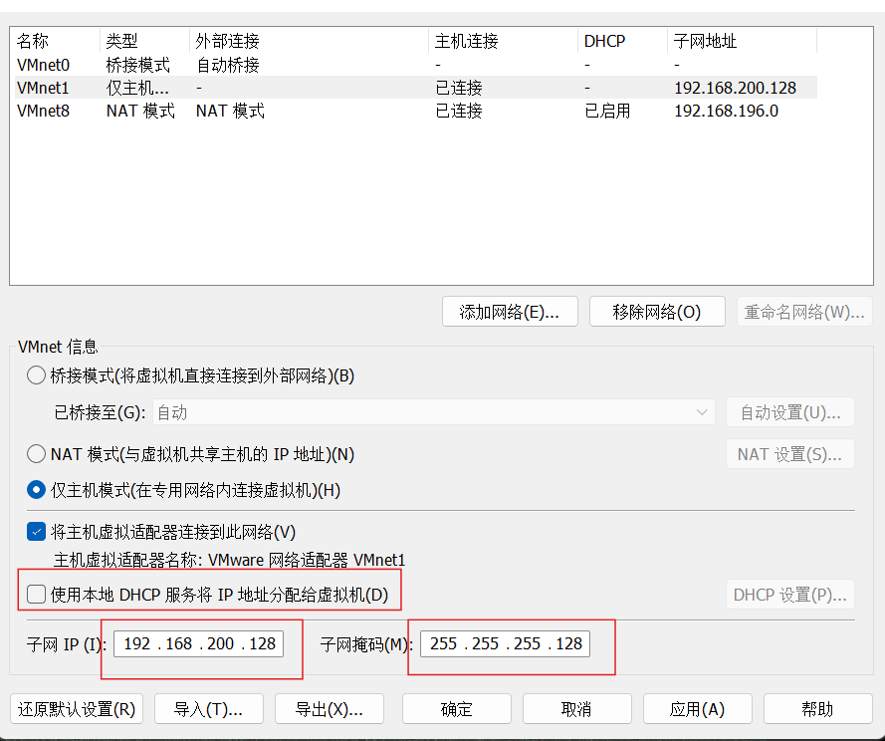Click the 192.168.196.0 subnet address cell
Screen dimensions: 885x741
click(x=727, y=111)
